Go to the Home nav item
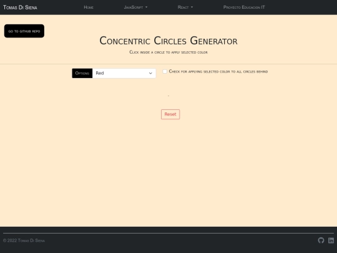This screenshot has height=253, width=337. pyautogui.click(x=89, y=7)
